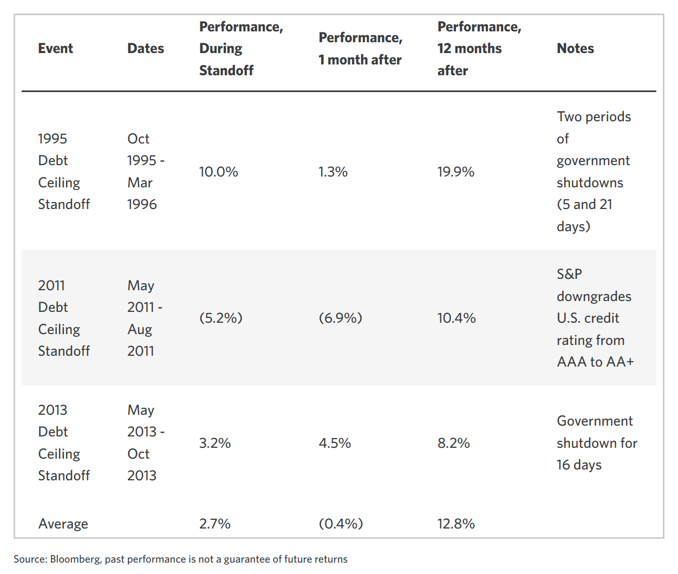Click the Government shutdown for 16 days note
Screen dimensions: 678x574
(596, 443)
